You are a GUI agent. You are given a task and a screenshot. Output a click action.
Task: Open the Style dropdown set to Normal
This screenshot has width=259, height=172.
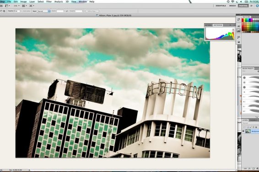click(x=43, y=11)
